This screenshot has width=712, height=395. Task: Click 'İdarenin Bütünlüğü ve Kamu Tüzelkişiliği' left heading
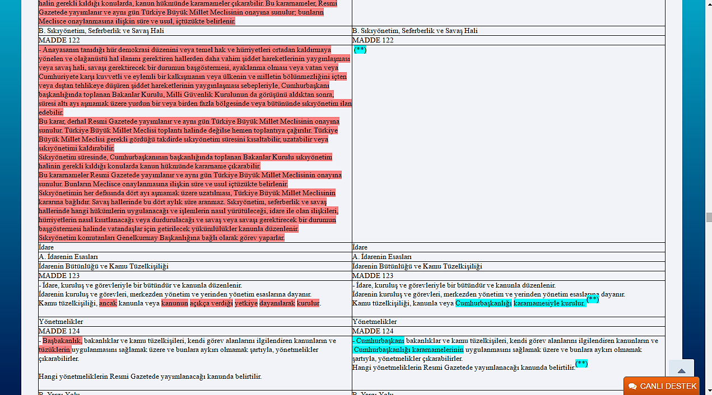[104, 266]
